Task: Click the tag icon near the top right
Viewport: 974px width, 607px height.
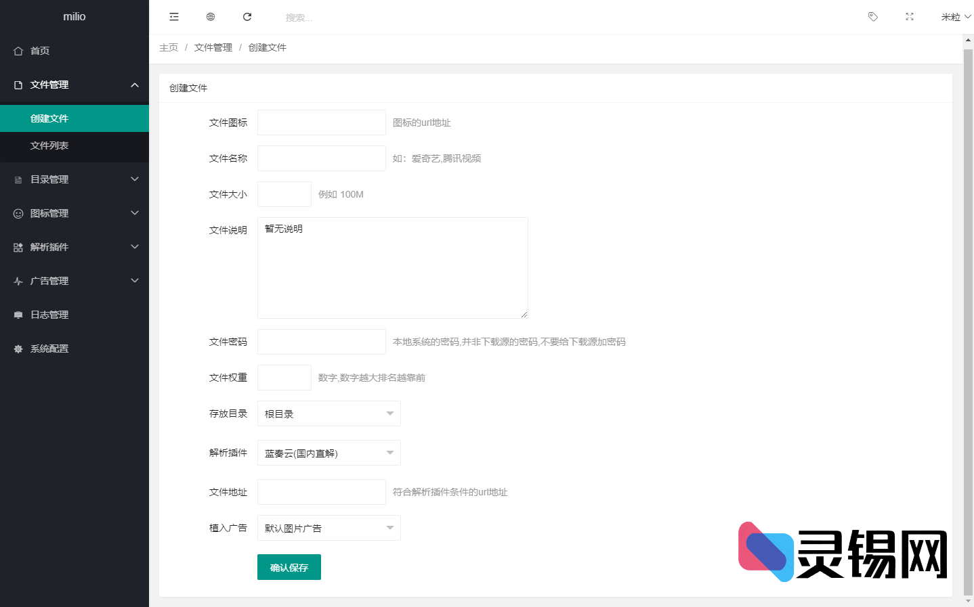Action: click(x=872, y=16)
